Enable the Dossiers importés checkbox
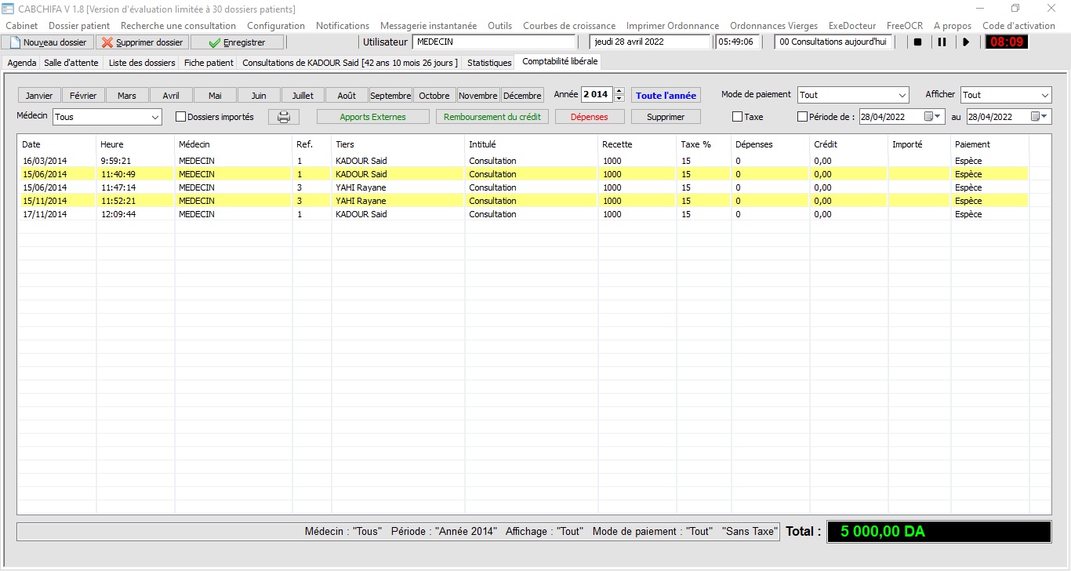This screenshot has width=1071, height=571. click(x=181, y=117)
